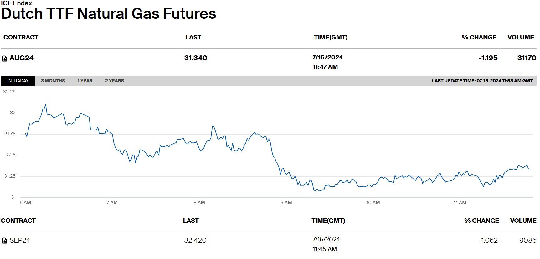Click the top LAST column header
Viewport: 540px width, 259px height.
pyautogui.click(x=193, y=37)
